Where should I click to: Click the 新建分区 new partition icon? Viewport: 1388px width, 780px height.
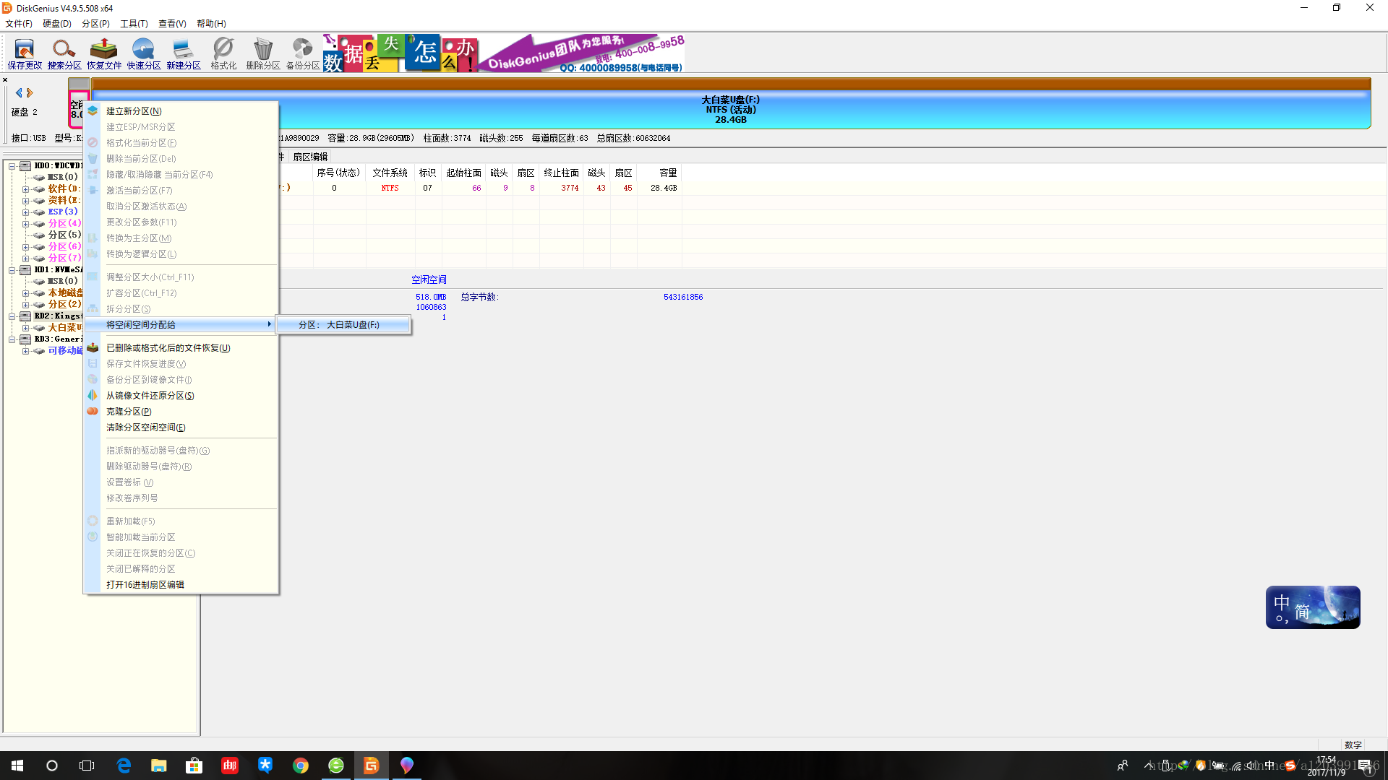click(x=184, y=53)
